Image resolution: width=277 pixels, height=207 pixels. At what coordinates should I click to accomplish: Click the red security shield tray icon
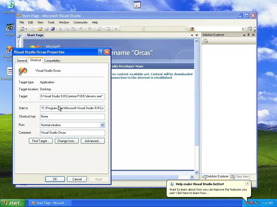point(252,203)
